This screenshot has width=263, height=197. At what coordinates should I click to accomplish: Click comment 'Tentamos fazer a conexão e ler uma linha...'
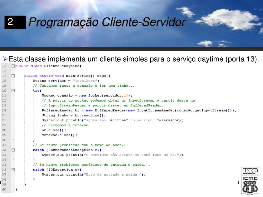tap(84, 86)
